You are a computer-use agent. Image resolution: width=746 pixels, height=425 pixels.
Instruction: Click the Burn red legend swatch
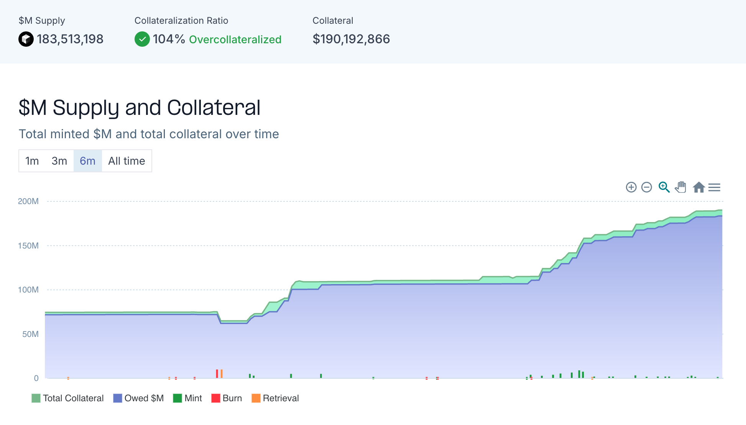216,398
